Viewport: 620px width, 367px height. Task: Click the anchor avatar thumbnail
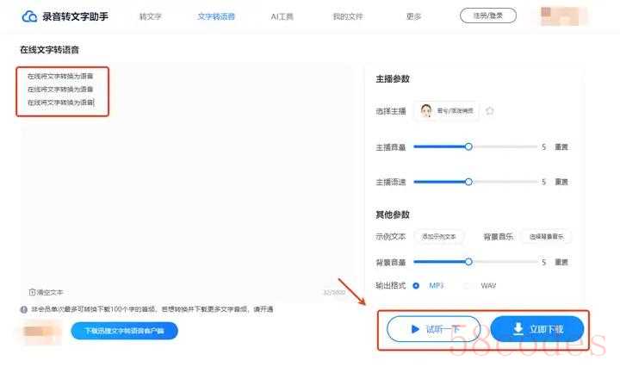coord(426,111)
